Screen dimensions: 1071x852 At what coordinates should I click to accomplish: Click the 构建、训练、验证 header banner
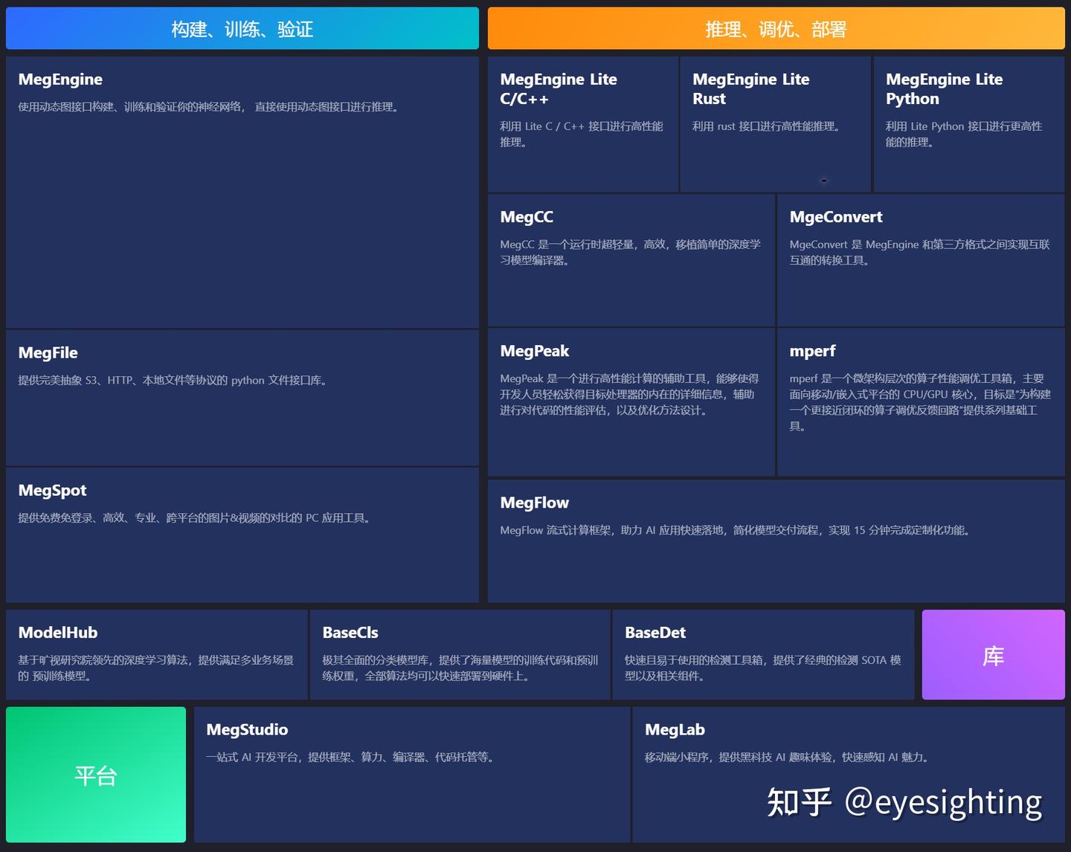coord(242,28)
